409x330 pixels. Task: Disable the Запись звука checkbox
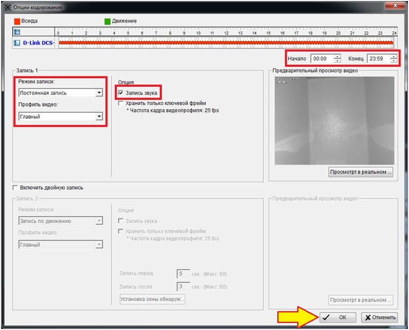121,93
